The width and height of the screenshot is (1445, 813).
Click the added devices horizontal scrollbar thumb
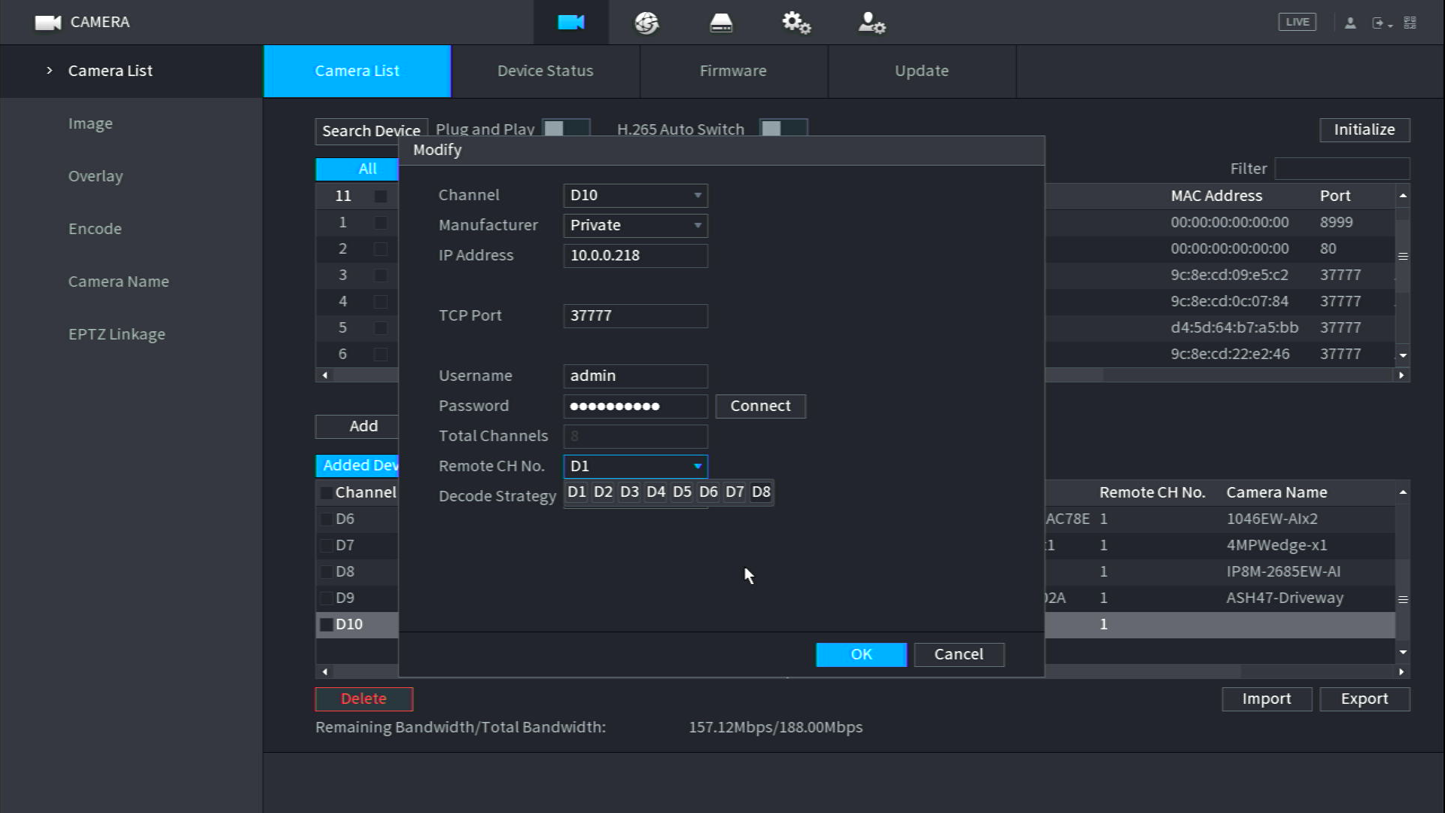click(x=787, y=671)
